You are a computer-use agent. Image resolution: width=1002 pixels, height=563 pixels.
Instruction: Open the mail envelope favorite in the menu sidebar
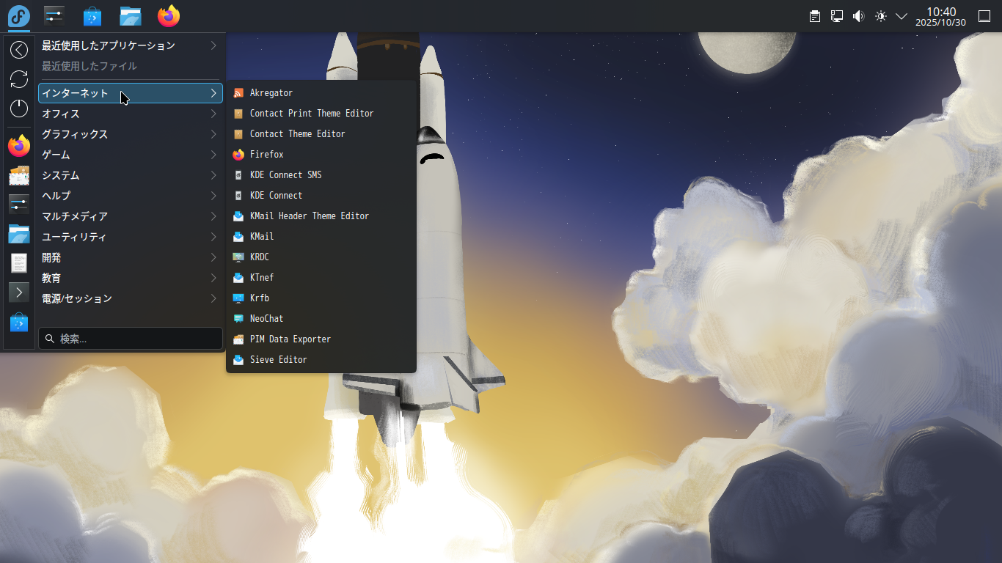(19, 175)
